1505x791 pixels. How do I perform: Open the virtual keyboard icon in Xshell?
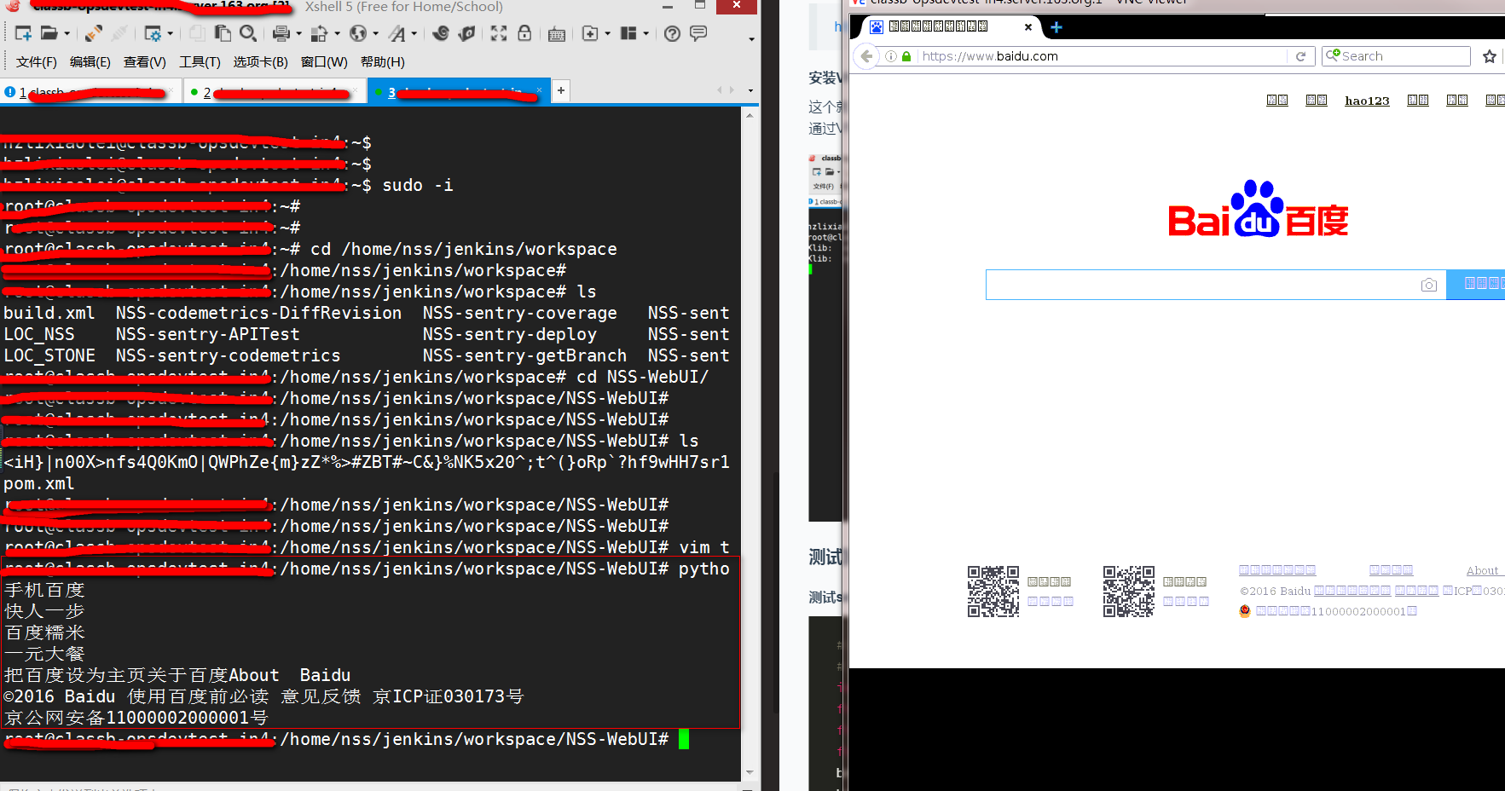pyautogui.click(x=557, y=34)
